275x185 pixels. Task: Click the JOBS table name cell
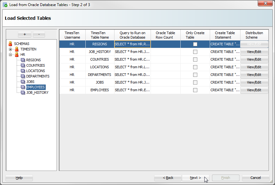(x=100, y=82)
